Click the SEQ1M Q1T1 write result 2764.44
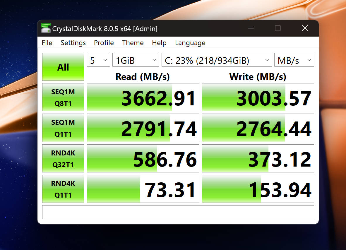The width and height of the screenshot is (346, 250). (x=258, y=128)
